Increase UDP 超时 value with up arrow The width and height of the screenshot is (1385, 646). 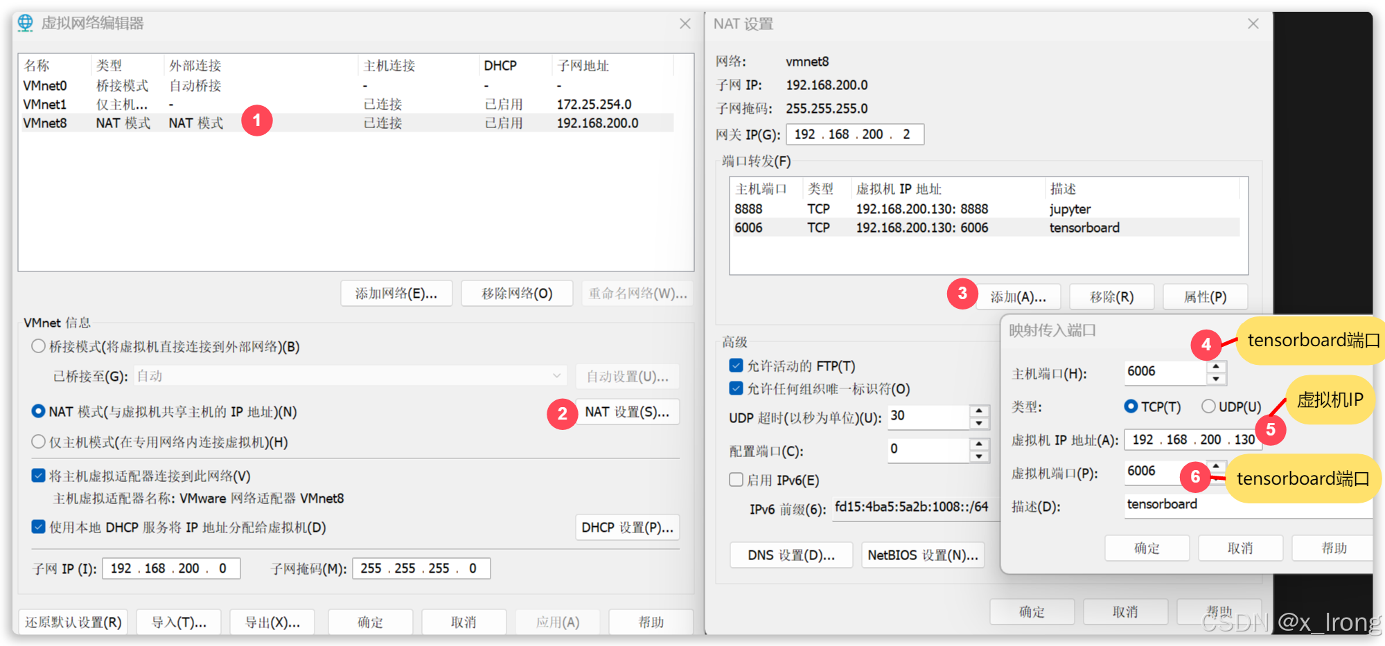point(979,411)
